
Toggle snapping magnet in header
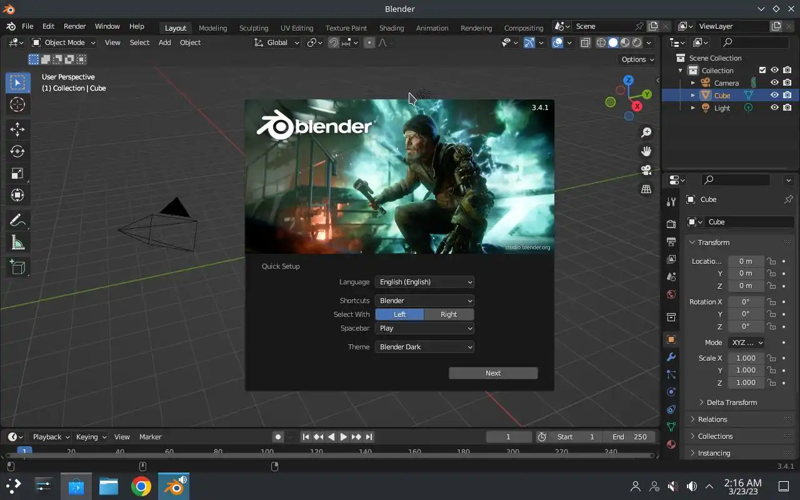pyautogui.click(x=334, y=42)
